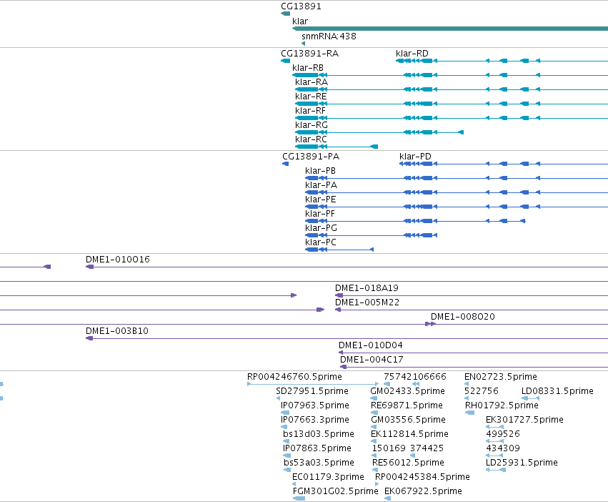
Task: Select the EK067922.5prime EST label
Action: click(423, 491)
